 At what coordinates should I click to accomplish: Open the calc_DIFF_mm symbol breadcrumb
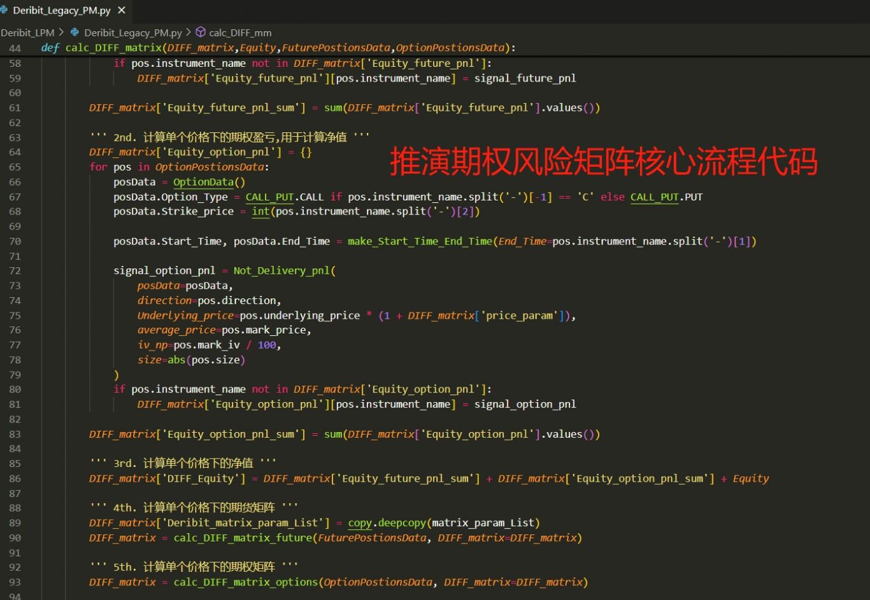(x=240, y=32)
